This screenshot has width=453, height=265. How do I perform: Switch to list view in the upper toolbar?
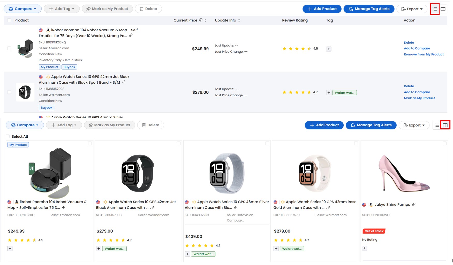click(435, 9)
